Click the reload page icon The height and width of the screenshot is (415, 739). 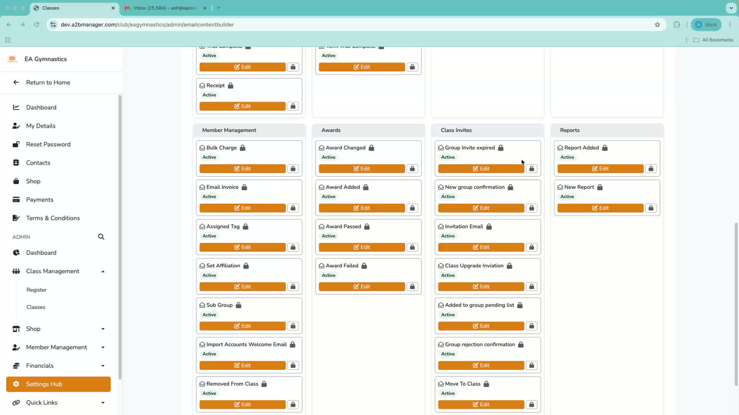click(x=37, y=25)
